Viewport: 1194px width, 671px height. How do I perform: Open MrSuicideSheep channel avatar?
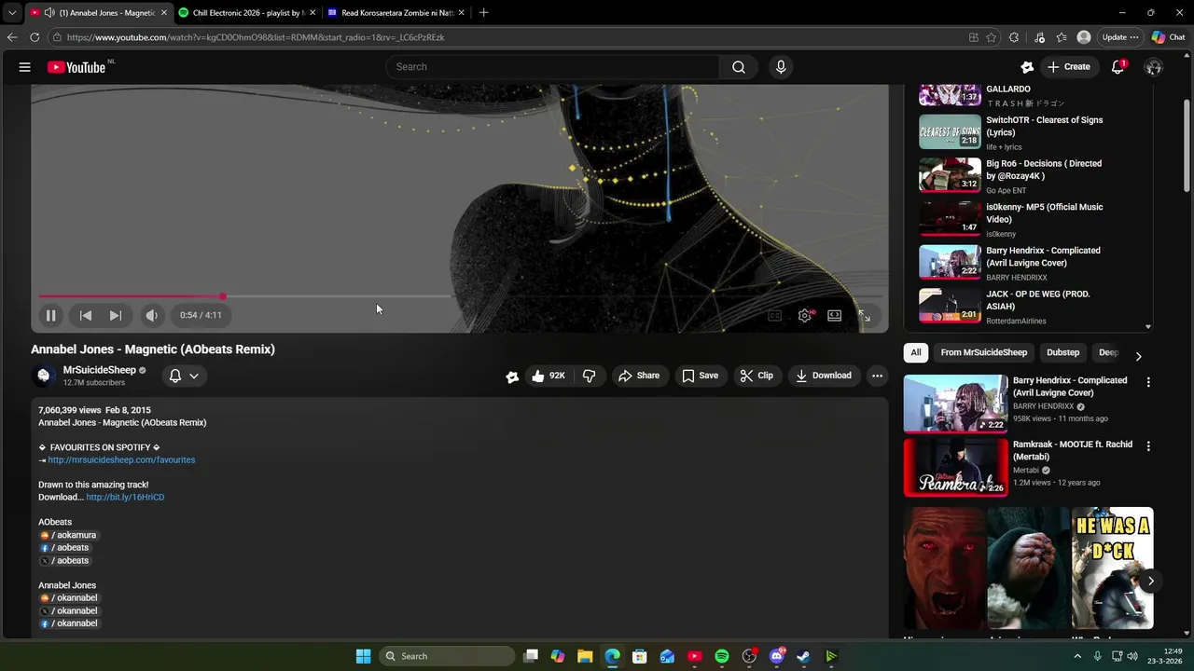pyautogui.click(x=43, y=376)
